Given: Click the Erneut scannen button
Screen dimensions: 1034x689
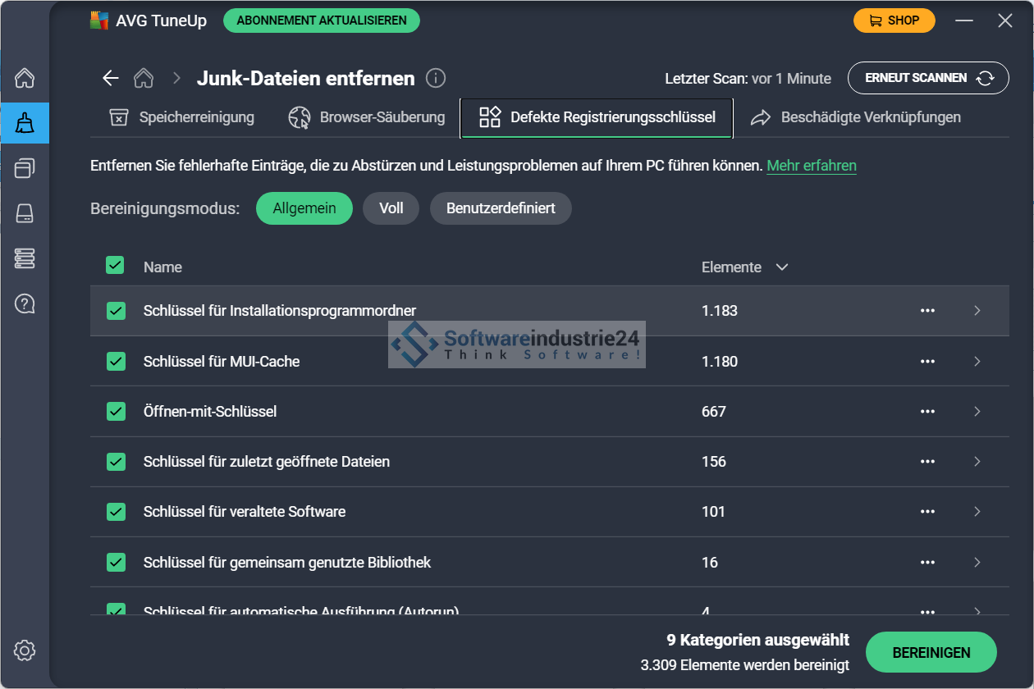Looking at the screenshot, I should coord(928,78).
